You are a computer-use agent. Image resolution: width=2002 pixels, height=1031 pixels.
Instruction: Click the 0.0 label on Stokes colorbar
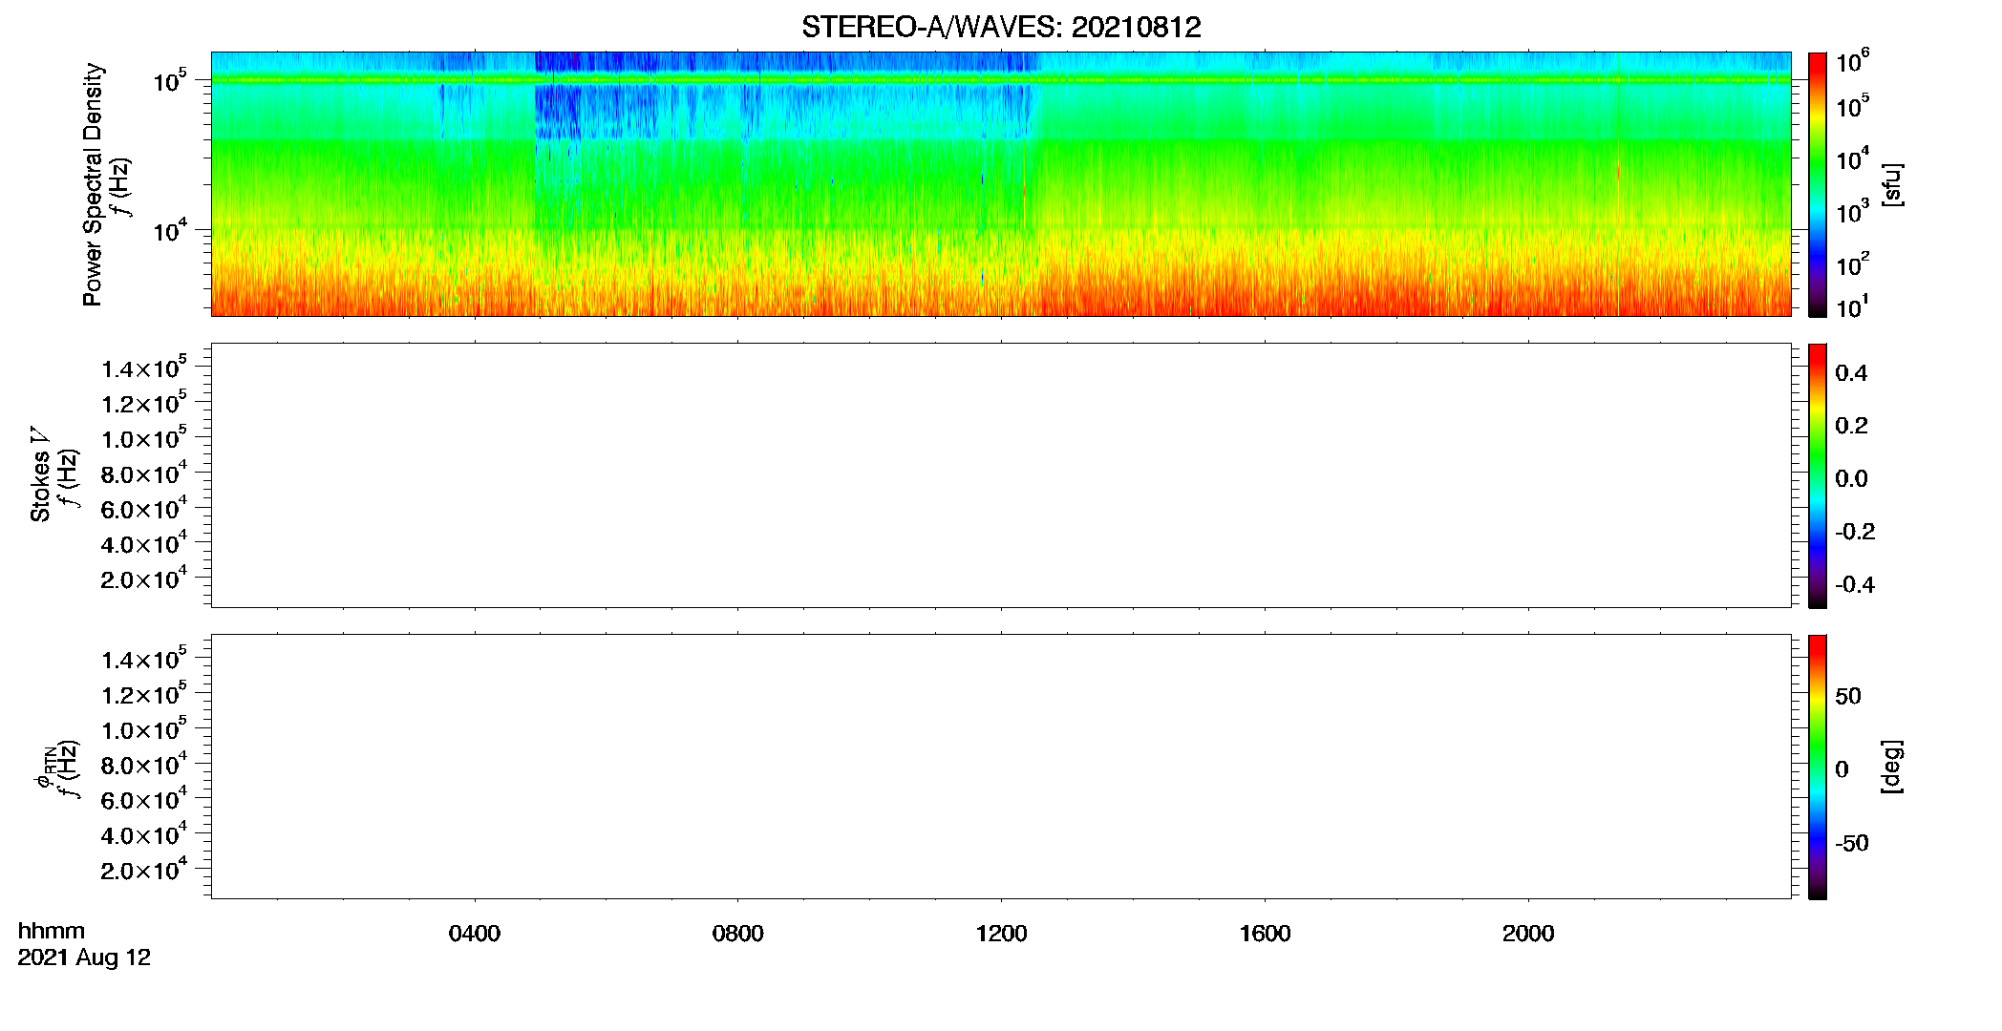[x=1851, y=479]
